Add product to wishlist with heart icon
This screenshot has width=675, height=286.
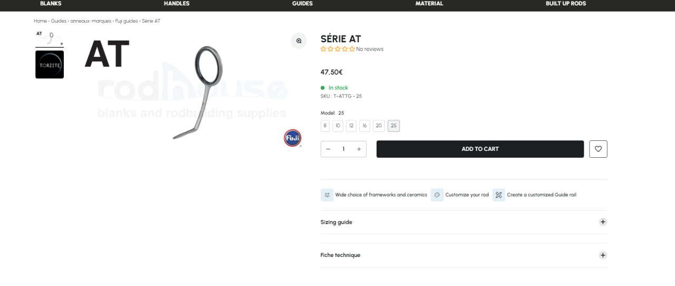pos(598,149)
